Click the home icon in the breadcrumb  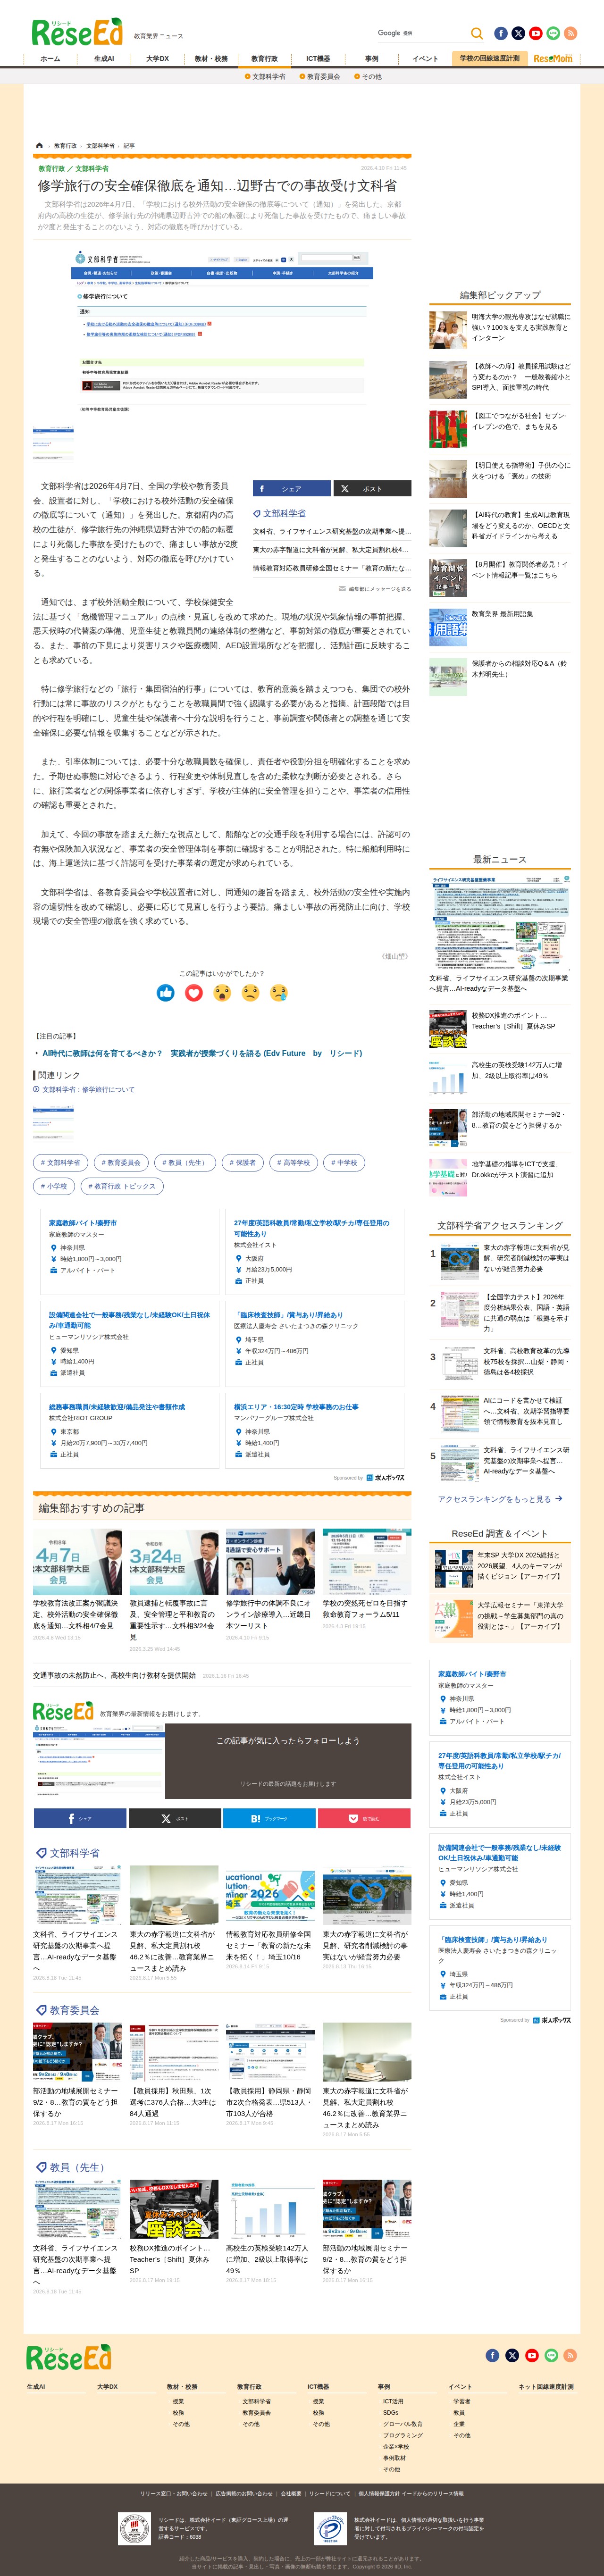pos(39,146)
